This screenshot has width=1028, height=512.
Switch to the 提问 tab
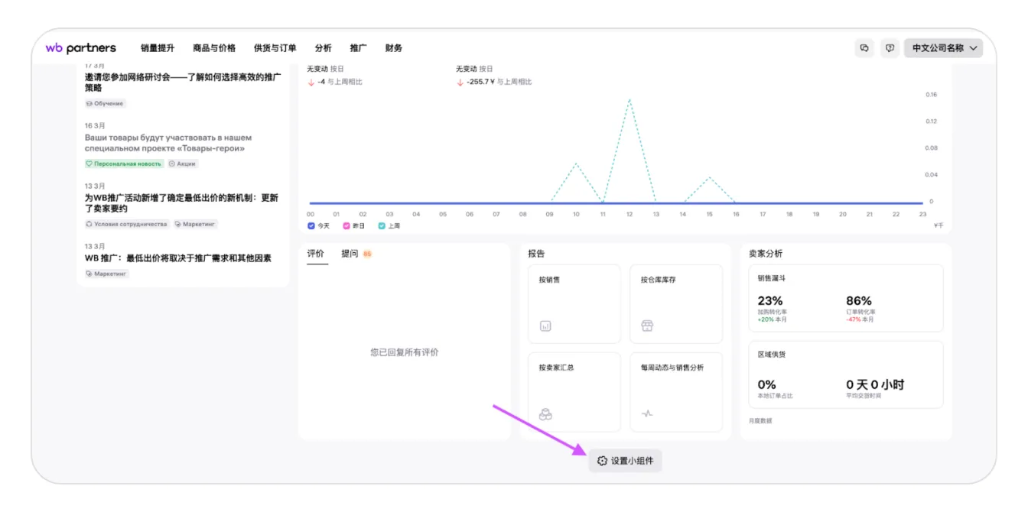[x=350, y=254]
